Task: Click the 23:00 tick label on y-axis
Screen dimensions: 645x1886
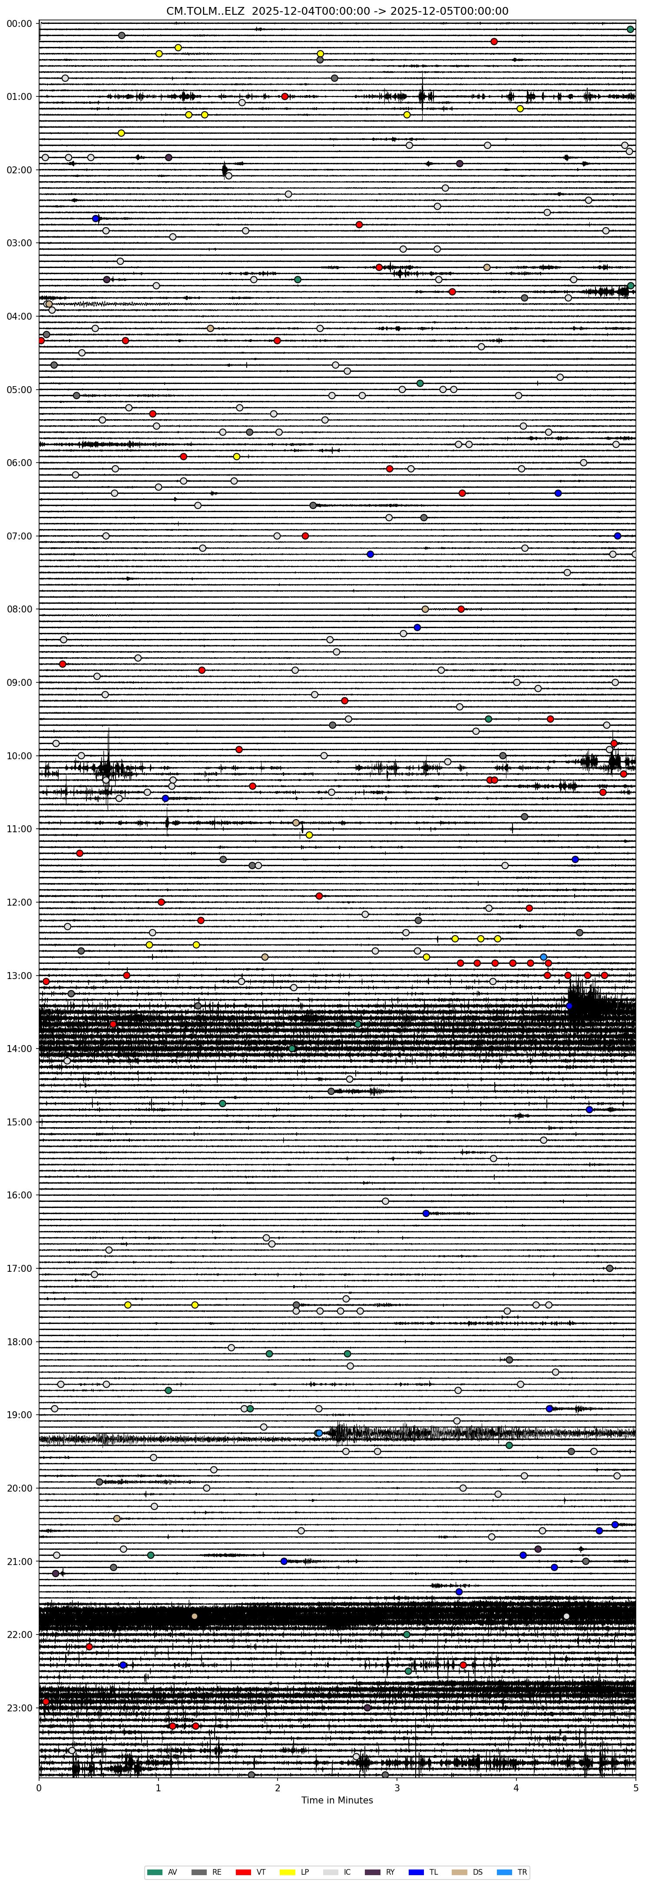Action: [x=20, y=1708]
